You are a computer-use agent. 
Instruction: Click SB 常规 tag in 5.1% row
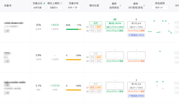click(x=92, y=91)
